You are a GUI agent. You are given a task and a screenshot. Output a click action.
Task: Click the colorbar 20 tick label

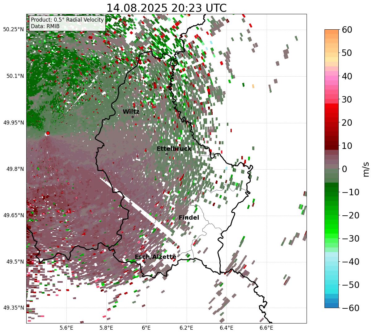point(346,122)
